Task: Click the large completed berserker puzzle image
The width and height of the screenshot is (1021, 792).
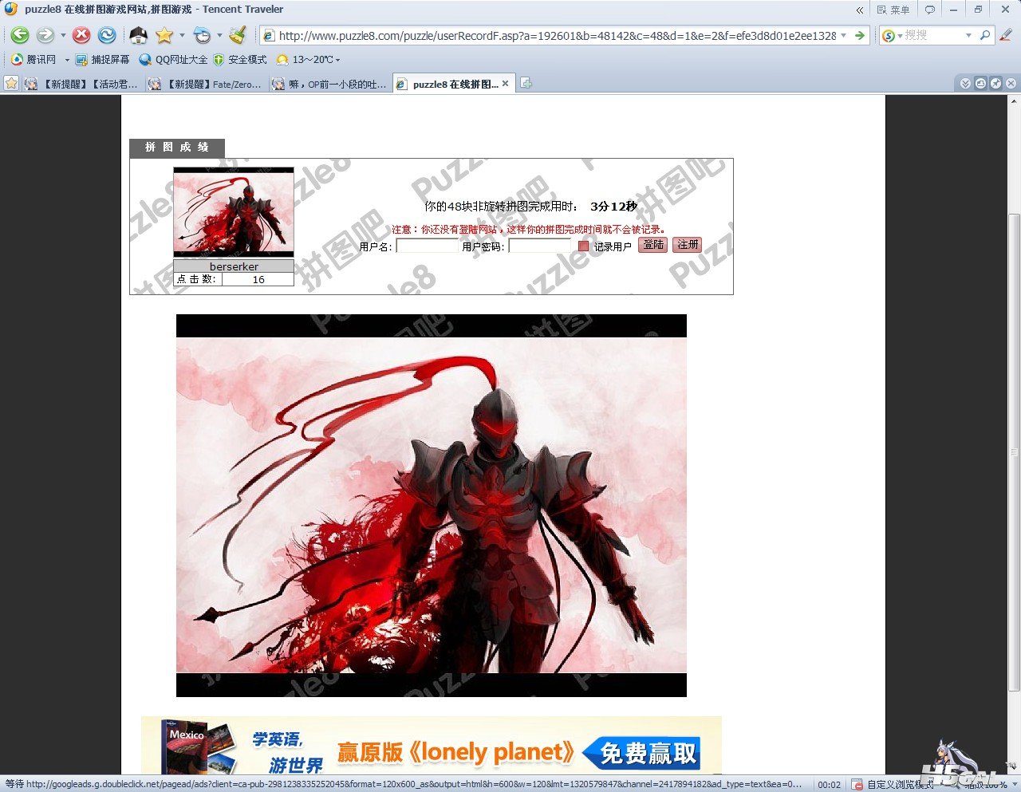Action: coord(432,506)
